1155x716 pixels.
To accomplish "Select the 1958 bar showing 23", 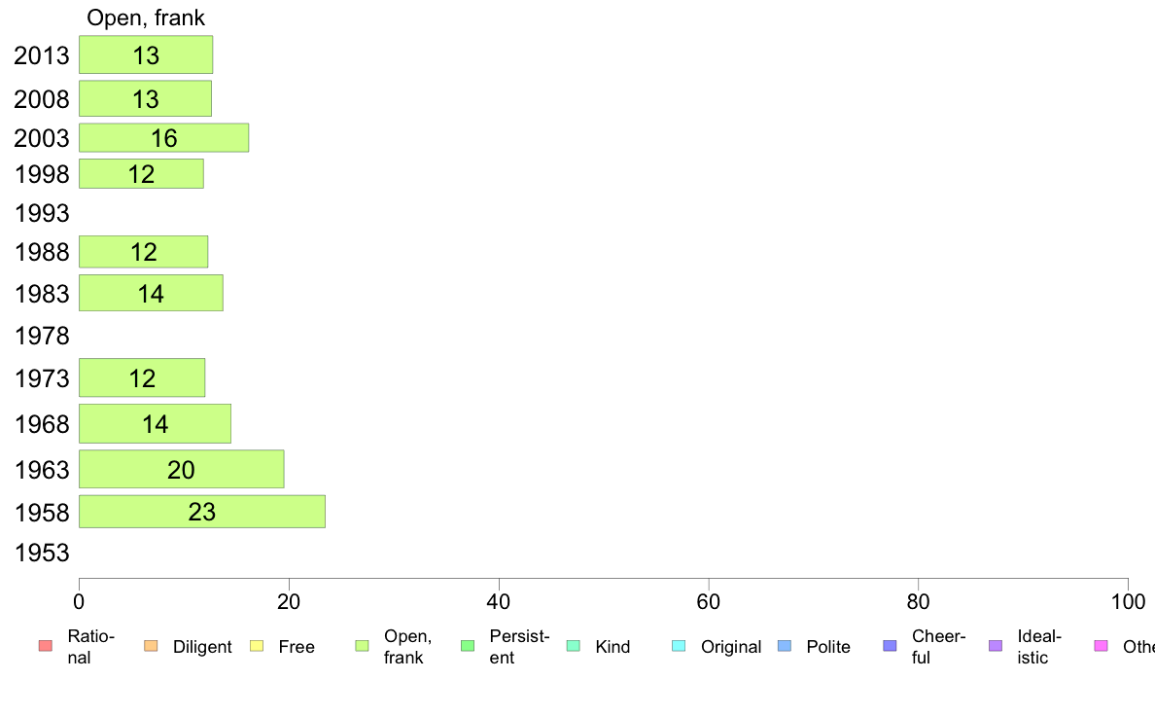I will pyautogui.click(x=202, y=512).
